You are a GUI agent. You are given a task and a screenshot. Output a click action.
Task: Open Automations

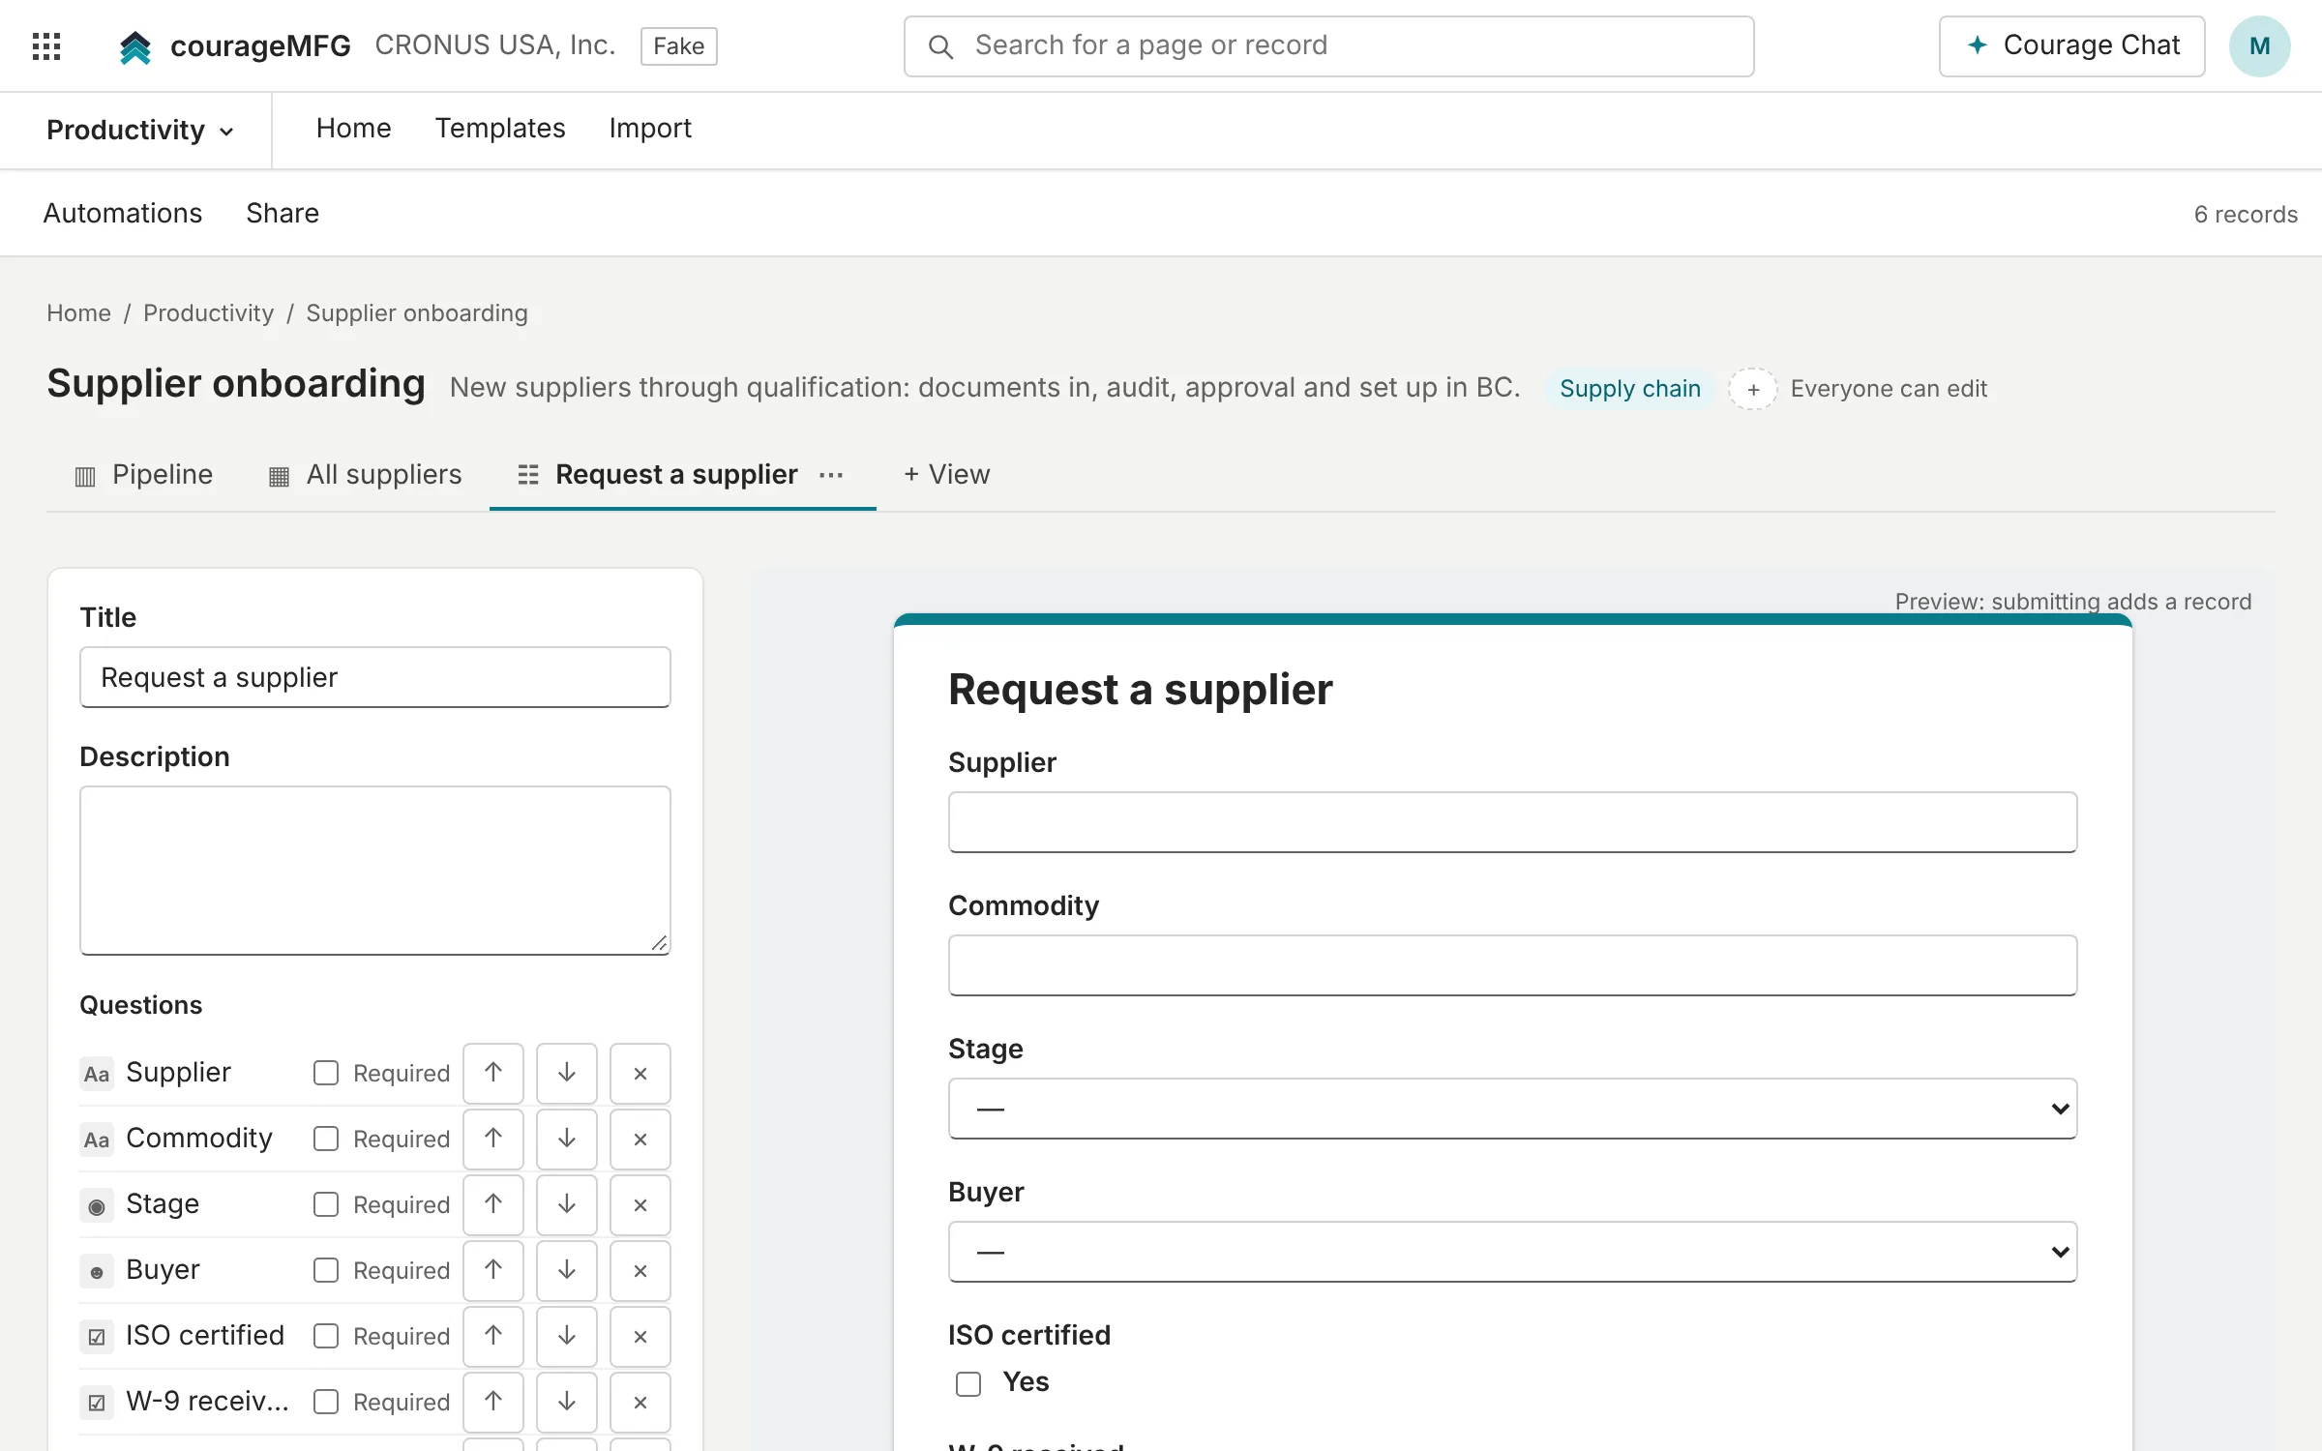pyautogui.click(x=123, y=213)
